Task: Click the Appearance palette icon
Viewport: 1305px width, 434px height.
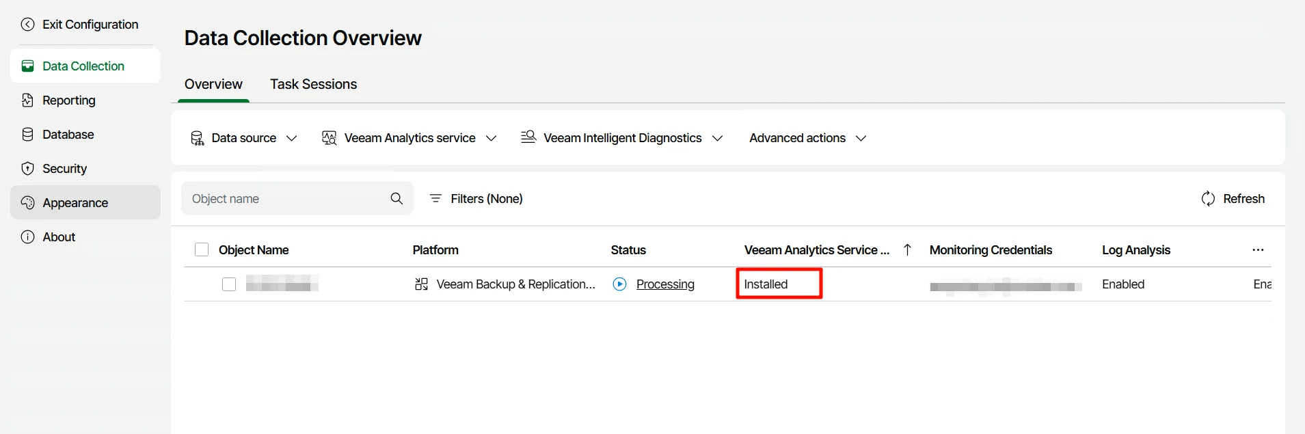Action: click(x=27, y=203)
